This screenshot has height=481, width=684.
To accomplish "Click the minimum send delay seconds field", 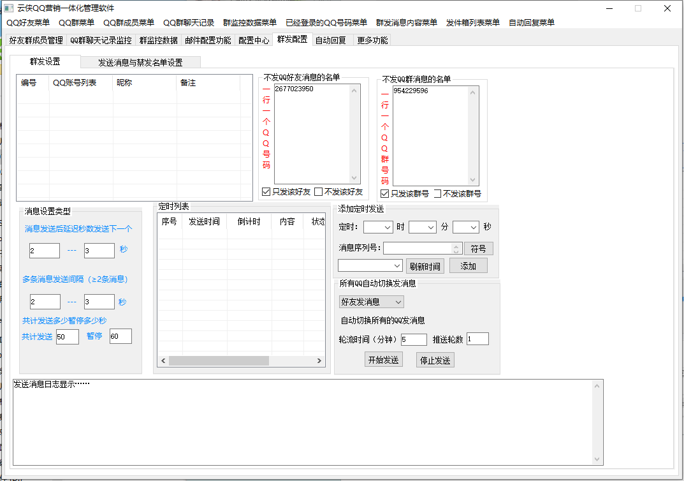I will pos(45,251).
